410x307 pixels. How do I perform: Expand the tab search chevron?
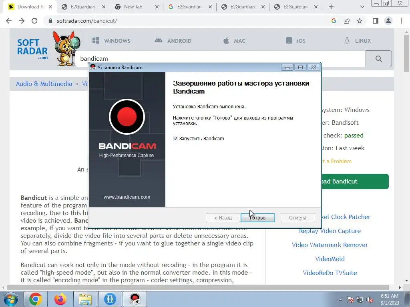point(362,7)
